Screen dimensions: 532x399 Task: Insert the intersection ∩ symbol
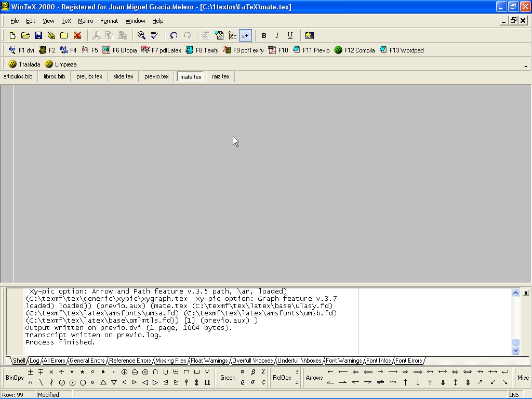[x=155, y=372]
